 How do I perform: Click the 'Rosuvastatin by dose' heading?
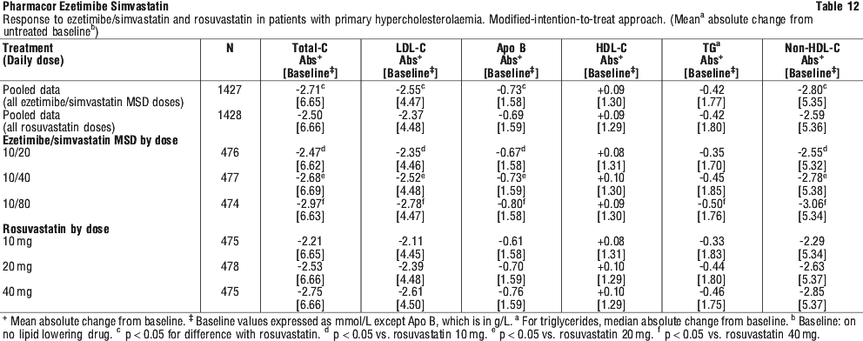point(57,229)
